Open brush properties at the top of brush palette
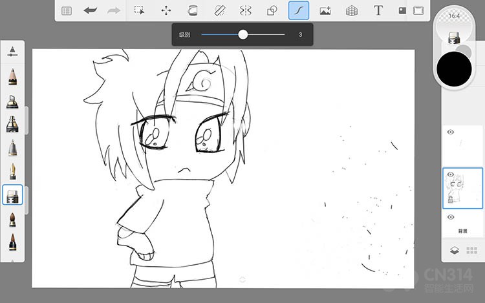The height and width of the screenshot is (303, 485). (x=12, y=52)
